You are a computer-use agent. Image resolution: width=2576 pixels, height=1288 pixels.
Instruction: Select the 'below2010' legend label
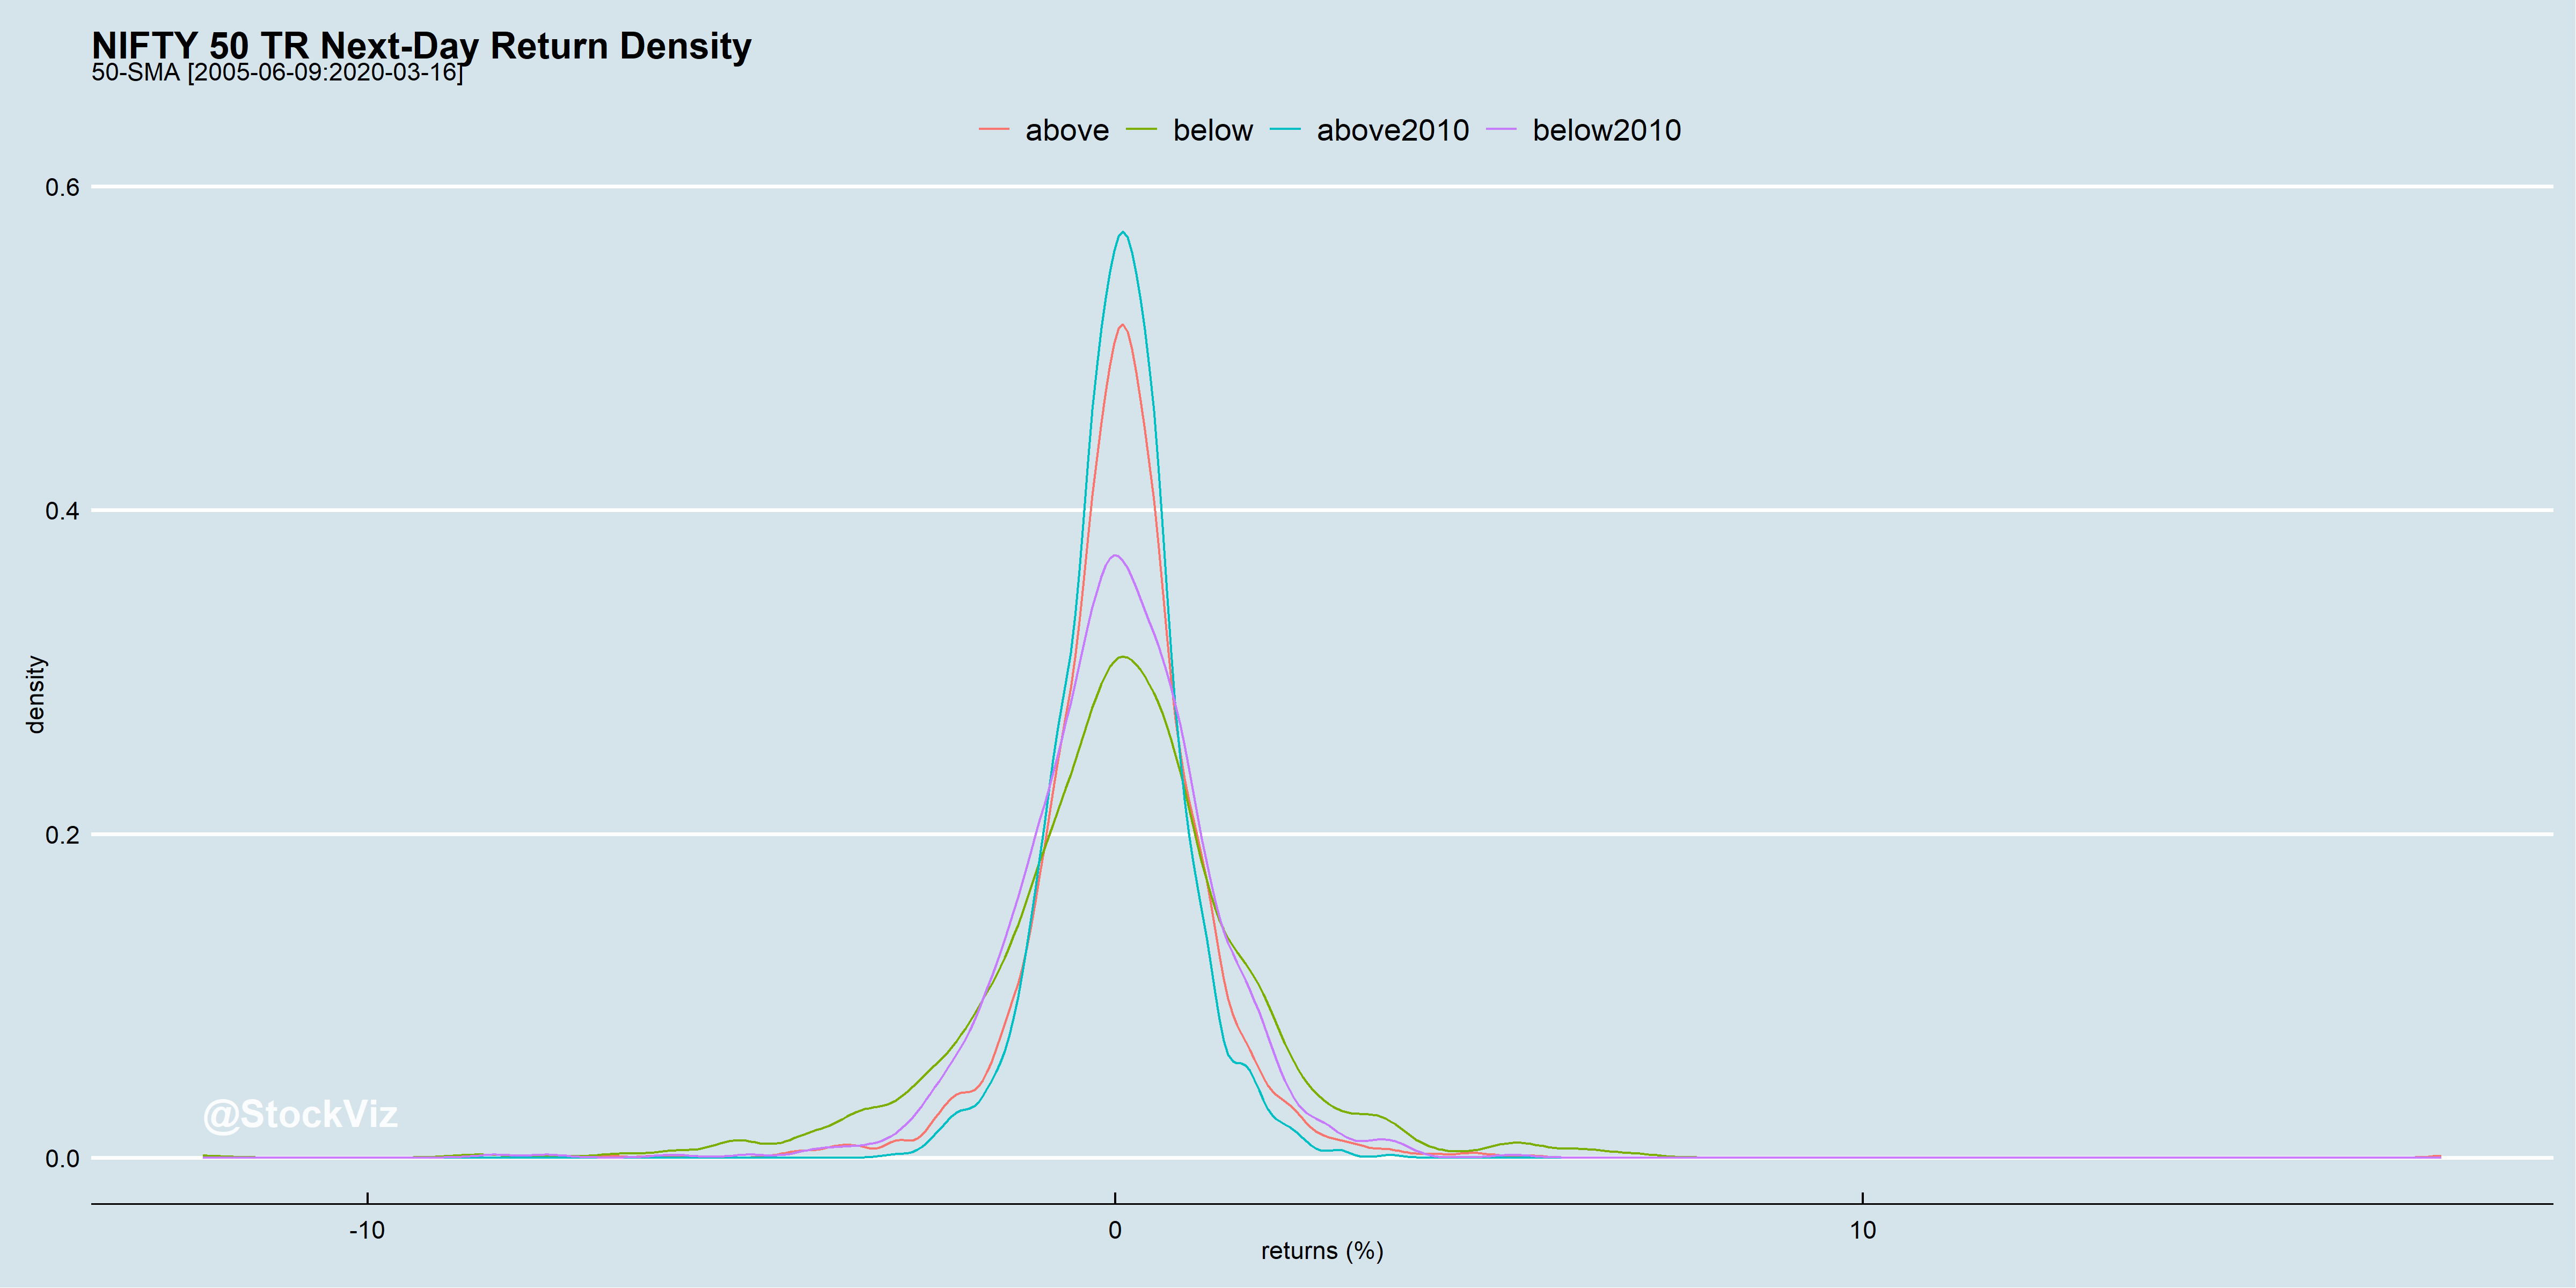[1606, 131]
